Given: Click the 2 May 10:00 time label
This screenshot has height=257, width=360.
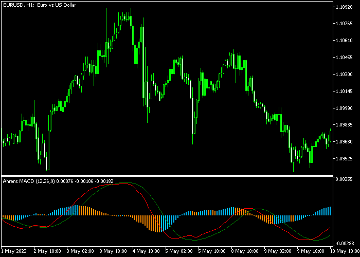Looking at the screenshot, I should click(47, 251).
